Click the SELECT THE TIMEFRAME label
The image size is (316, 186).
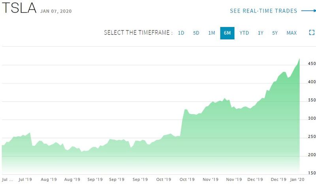pos(138,33)
